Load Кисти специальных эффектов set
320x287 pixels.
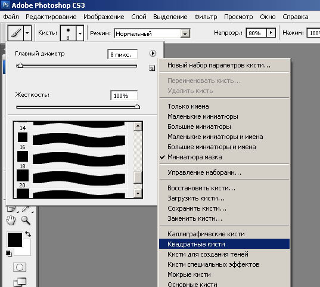coord(224,264)
